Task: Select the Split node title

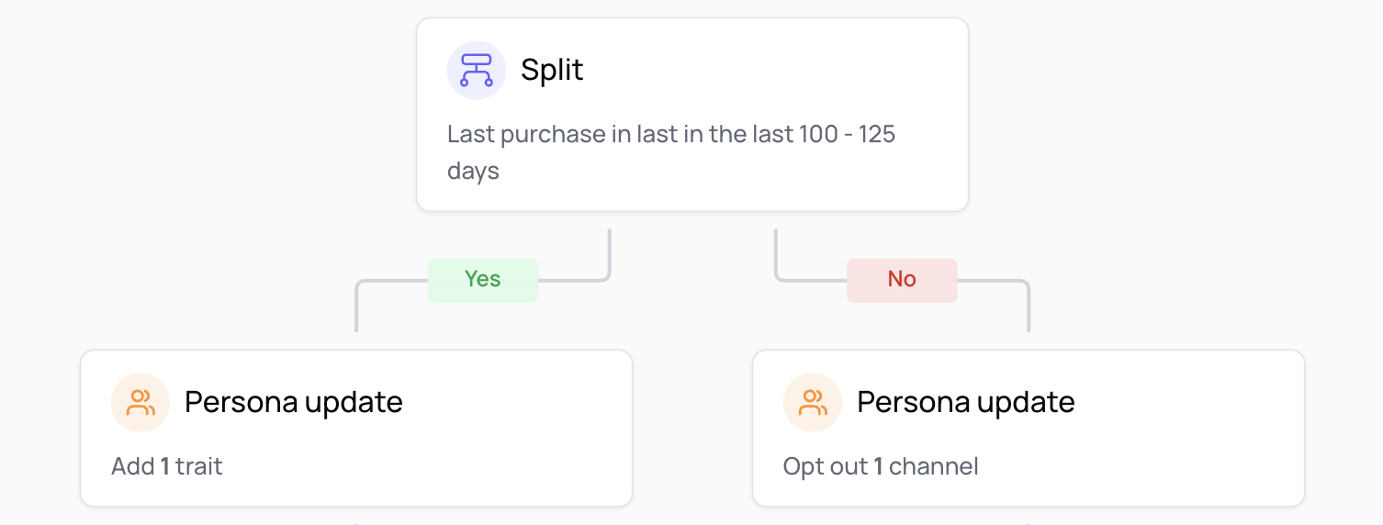Action: 552,71
